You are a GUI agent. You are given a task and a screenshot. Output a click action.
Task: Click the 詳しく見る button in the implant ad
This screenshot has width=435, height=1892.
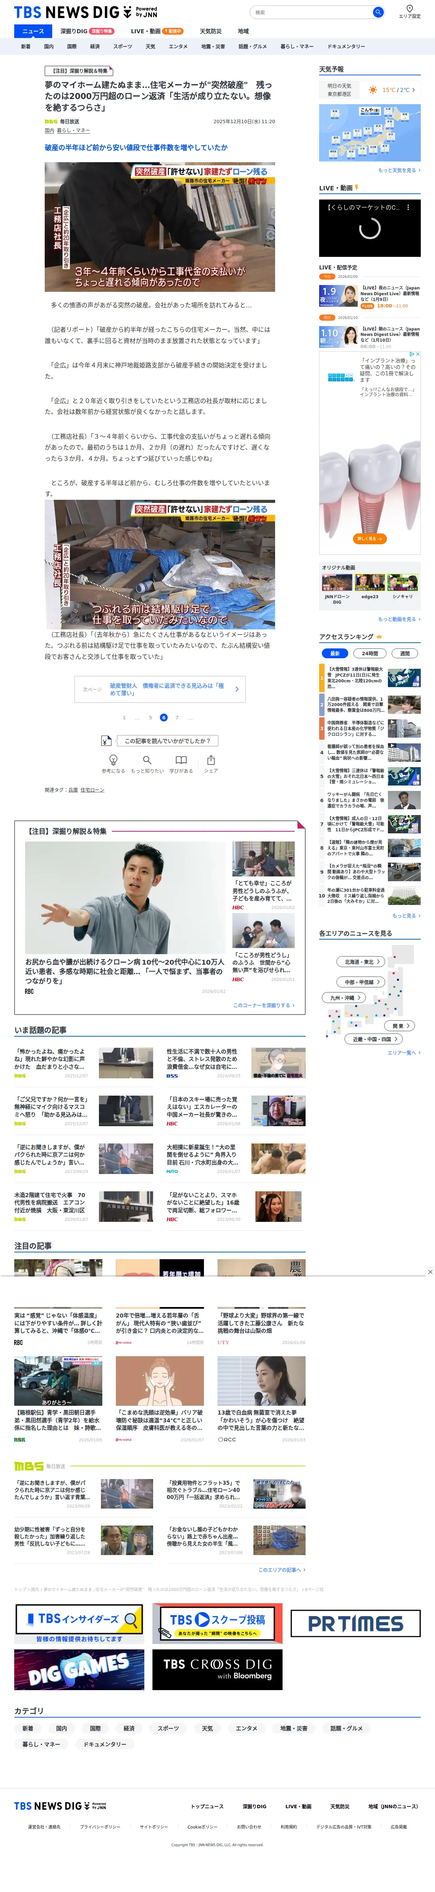point(370,539)
